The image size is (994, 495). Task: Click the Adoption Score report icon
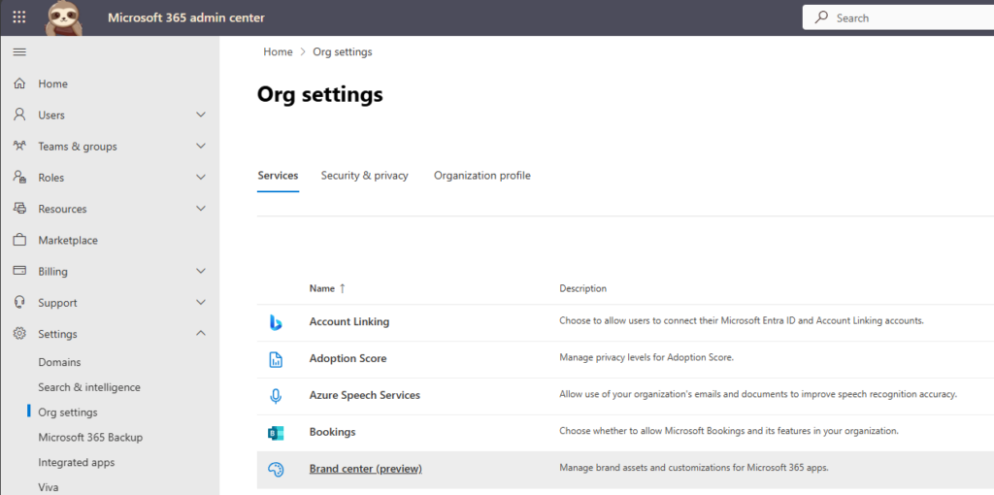click(x=276, y=359)
